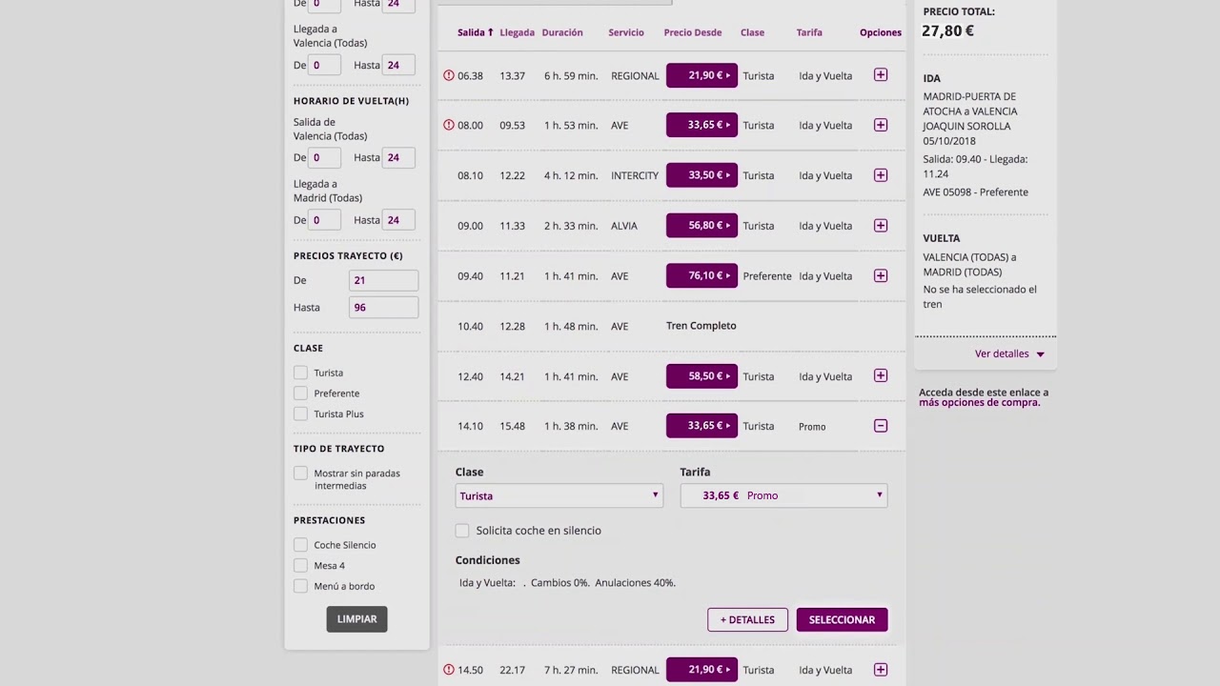Tick Mostrar sin paradas intermedias
Image resolution: width=1220 pixels, height=686 pixels.
tap(301, 474)
